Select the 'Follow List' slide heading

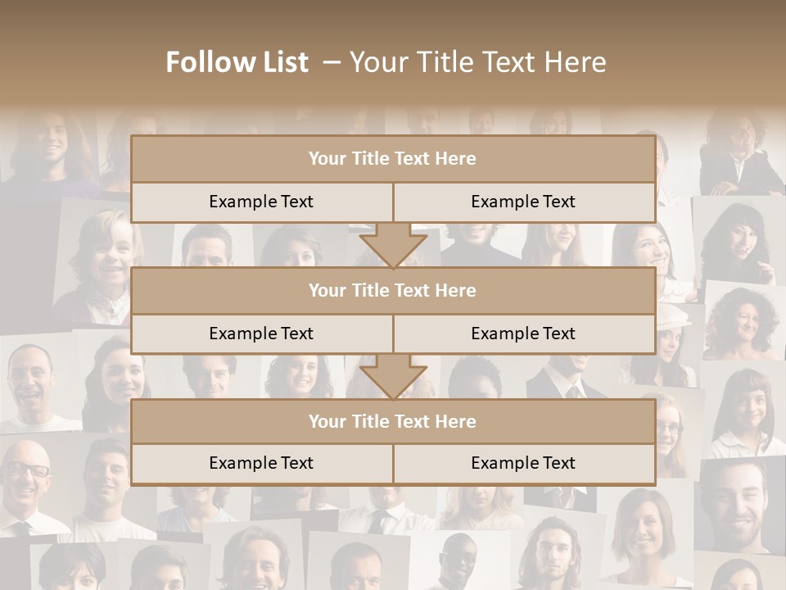(x=386, y=62)
